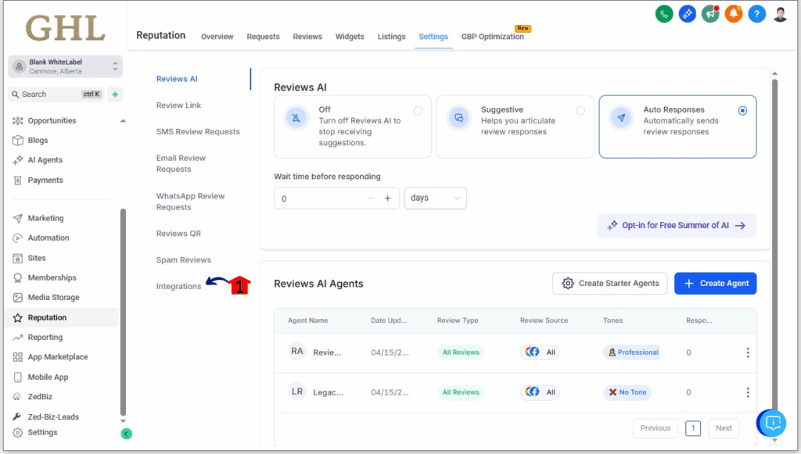The height and width of the screenshot is (454, 801).
Task: Open AI Agents in the sidebar
Action: [45, 159]
